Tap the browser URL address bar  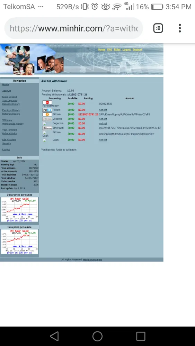pos(73,28)
